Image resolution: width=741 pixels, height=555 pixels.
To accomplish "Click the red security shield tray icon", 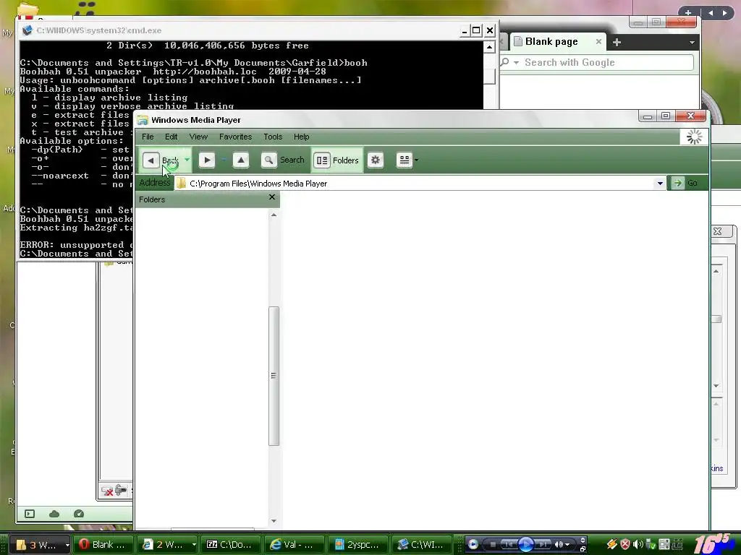I will click(x=625, y=545).
